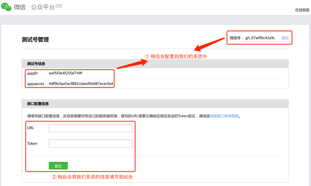Click the URL field label
311x186 pixels.
31,128
